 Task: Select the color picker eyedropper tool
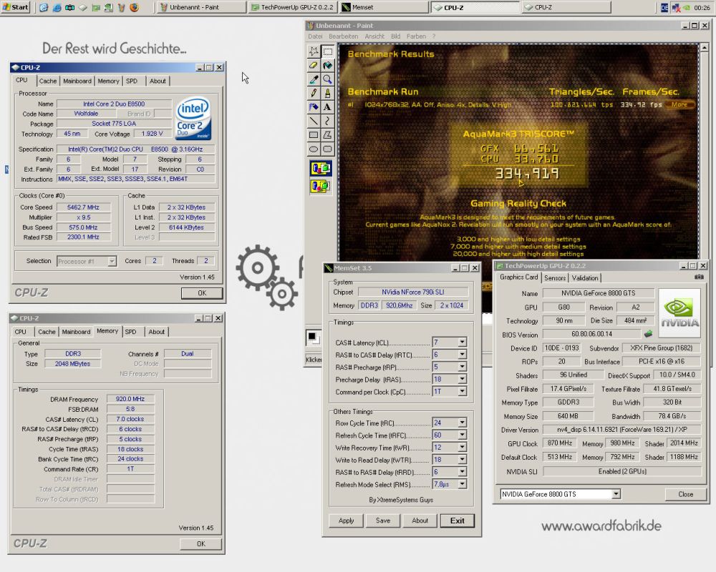pos(314,79)
